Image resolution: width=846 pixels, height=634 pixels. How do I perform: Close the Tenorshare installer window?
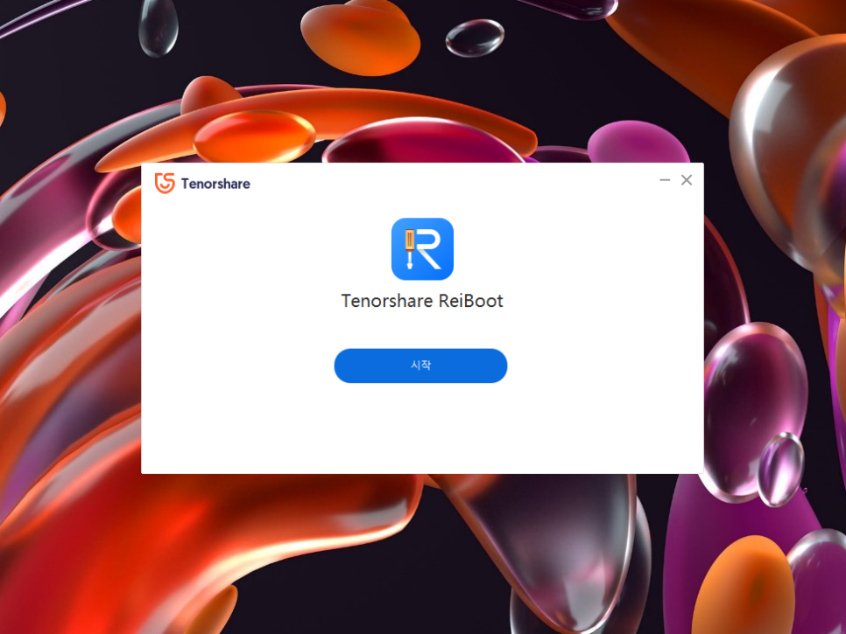(687, 180)
